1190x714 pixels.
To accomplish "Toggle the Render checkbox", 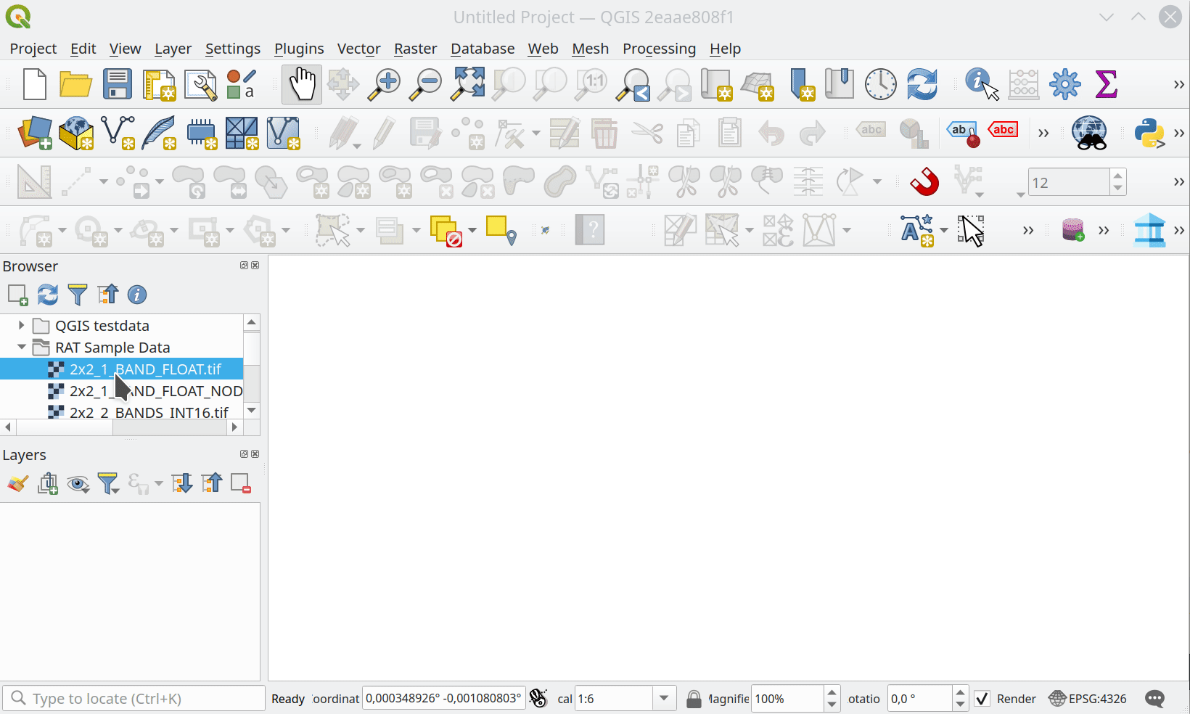I will click(x=982, y=699).
